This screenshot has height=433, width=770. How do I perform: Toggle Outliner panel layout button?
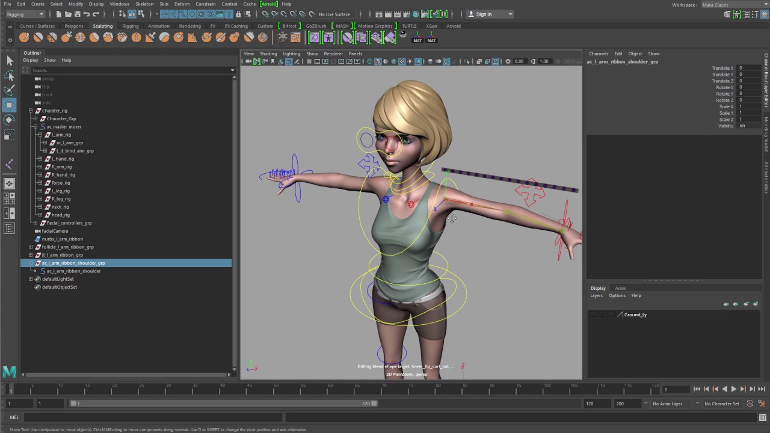(x=9, y=228)
